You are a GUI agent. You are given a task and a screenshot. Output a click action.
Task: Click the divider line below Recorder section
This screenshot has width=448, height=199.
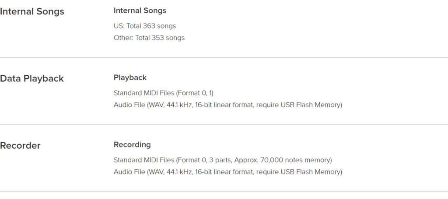224,192
